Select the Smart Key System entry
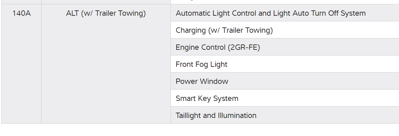399x136 pixels. point(207,99)
